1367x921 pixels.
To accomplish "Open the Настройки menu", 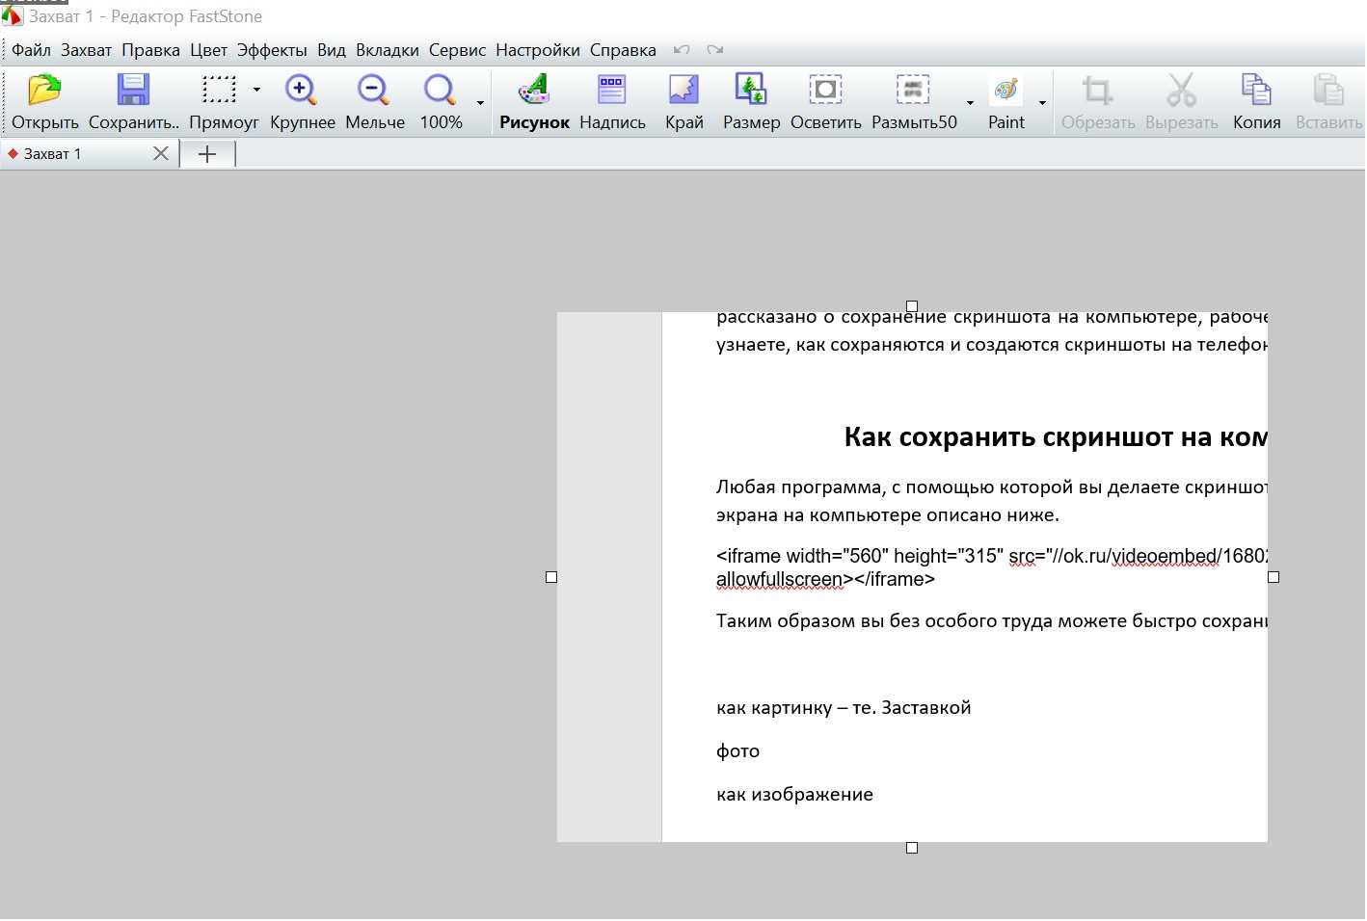I will [537, 50].
